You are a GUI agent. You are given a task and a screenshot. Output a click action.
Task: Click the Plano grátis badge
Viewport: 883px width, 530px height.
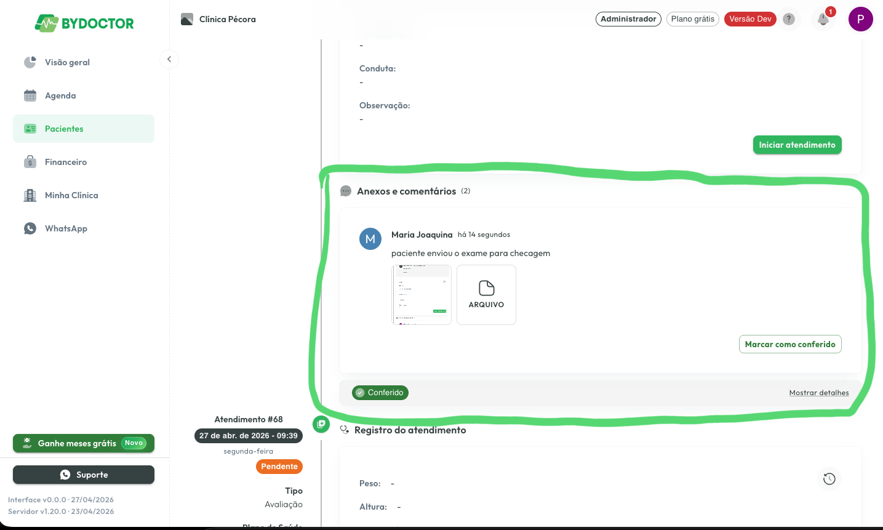pos(693,19)
